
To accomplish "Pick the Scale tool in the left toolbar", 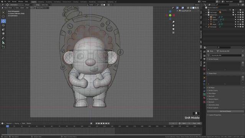I will click(x=3, y=30).
